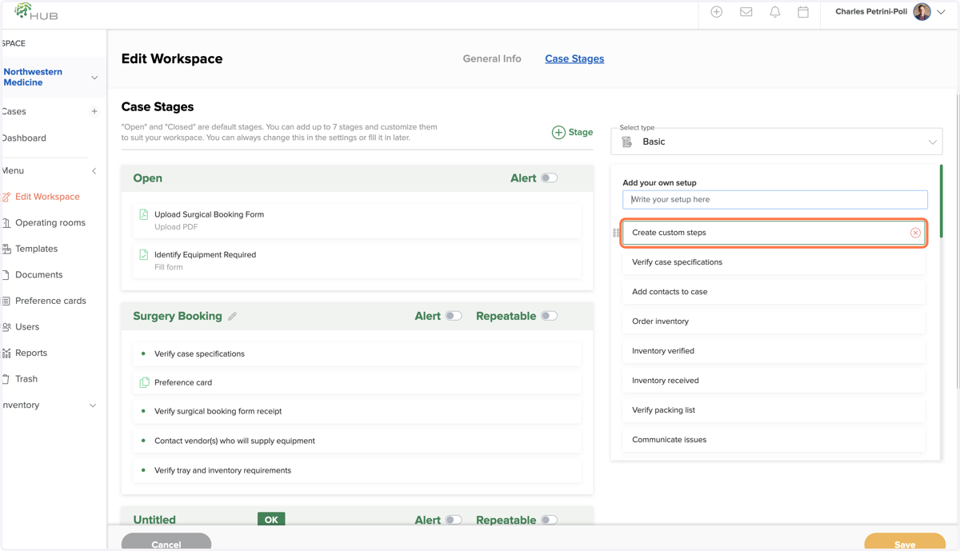960x551 pixels.
Task: Remove 'Create custom steps' with the x icon
Action: click(x=915, y=233)
